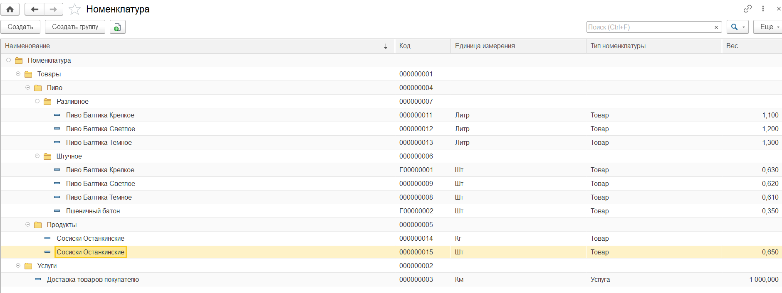Image resolution: width=782 pixels, height=293 pixels.
Task: Clear the search field with X
Action: [716, 27]
